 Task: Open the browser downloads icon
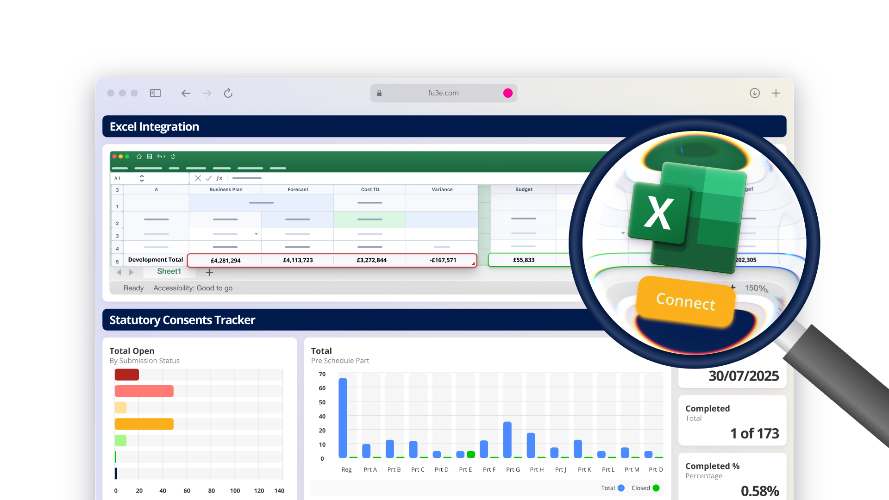[x=755, y=93]
